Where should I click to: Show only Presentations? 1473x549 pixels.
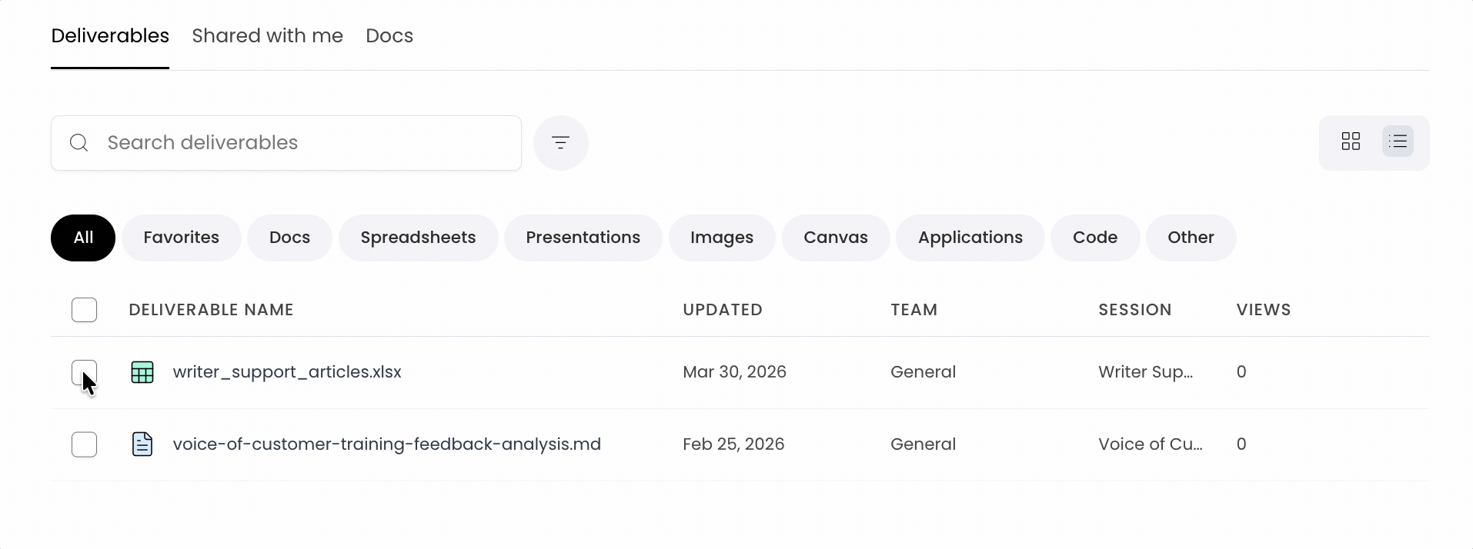583,238
